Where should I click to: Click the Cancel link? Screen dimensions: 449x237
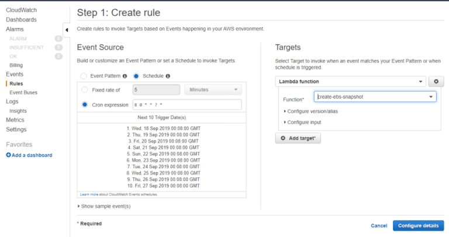click(x=379, y=225)
